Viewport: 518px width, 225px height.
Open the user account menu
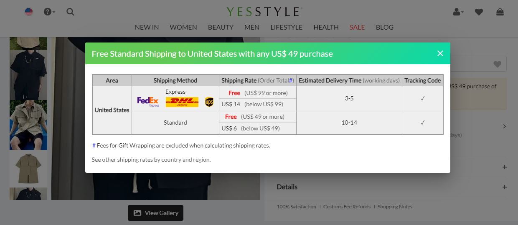[458, 12]
